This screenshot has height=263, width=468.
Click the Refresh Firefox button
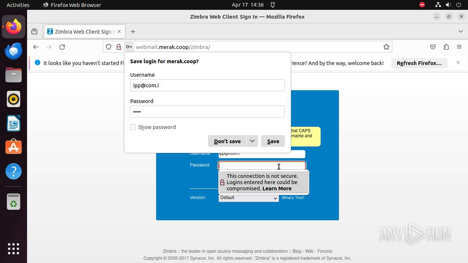point(419,63)
